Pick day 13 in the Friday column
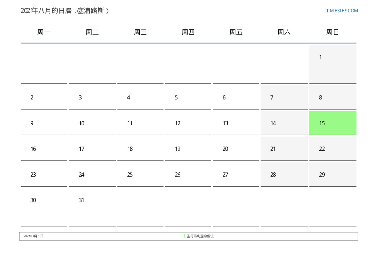Screen dimensions: 377x267 pos(236,123)
